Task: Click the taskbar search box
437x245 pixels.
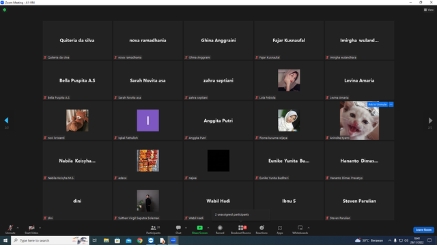Action: tap(50, 240)
